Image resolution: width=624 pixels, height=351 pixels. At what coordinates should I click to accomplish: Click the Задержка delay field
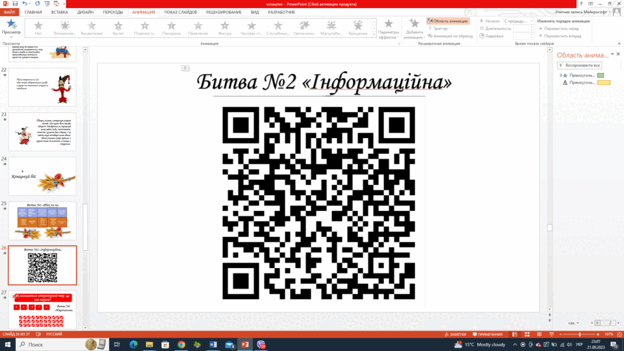click(x=522, y=36)
